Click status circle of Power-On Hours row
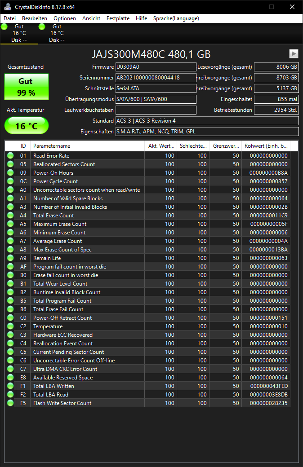Image resolution: width=303 pixels, height=467 pixels. pyautogui.click(x=10, y=172)
